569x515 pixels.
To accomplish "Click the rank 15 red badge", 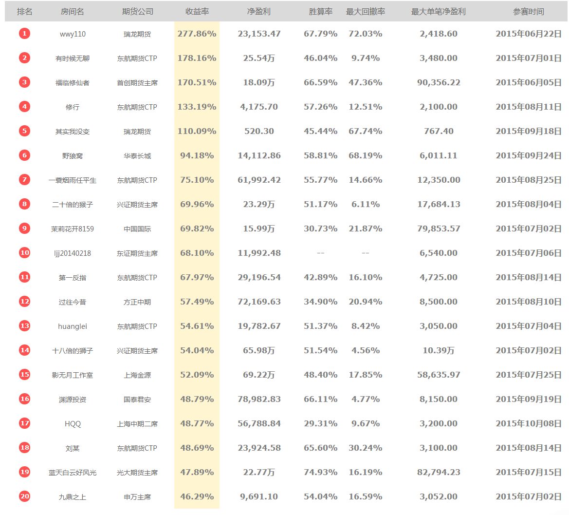I will tap(24, 374).
